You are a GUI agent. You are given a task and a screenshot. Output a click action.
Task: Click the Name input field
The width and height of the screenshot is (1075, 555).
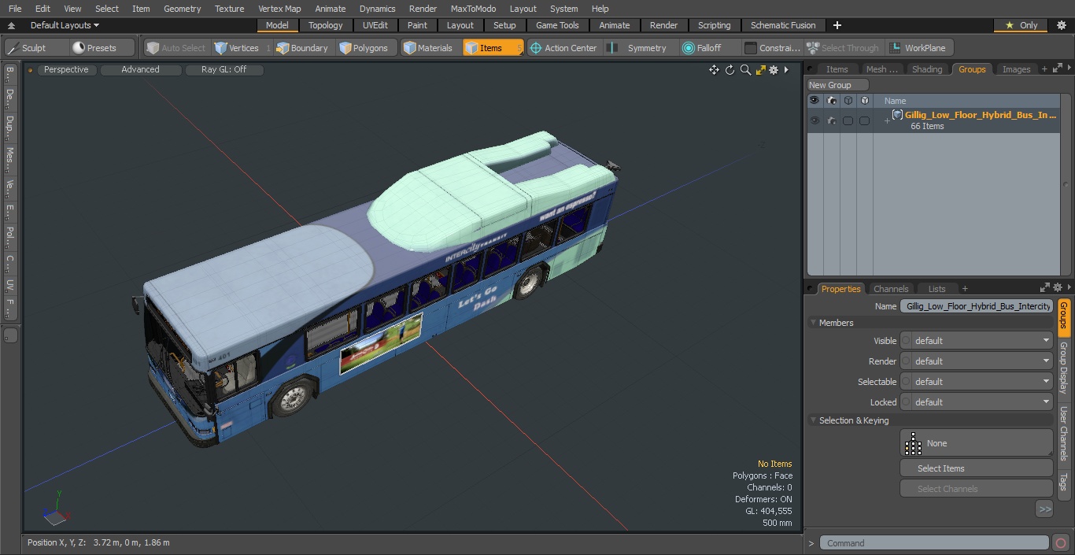[977, 306]
